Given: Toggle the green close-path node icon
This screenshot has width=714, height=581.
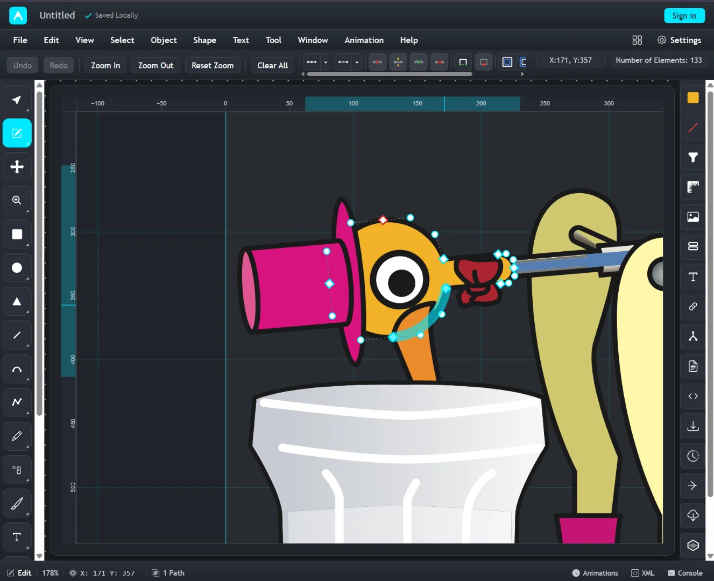Looking at the screenshot, I should pyautogui.click(x=463, y=62).
